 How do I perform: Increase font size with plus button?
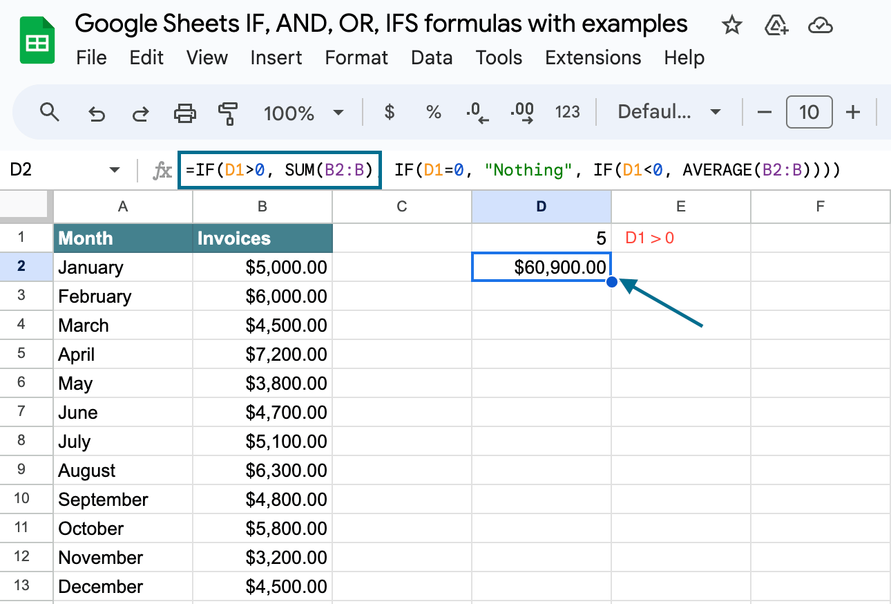click(x=853, y=112)
